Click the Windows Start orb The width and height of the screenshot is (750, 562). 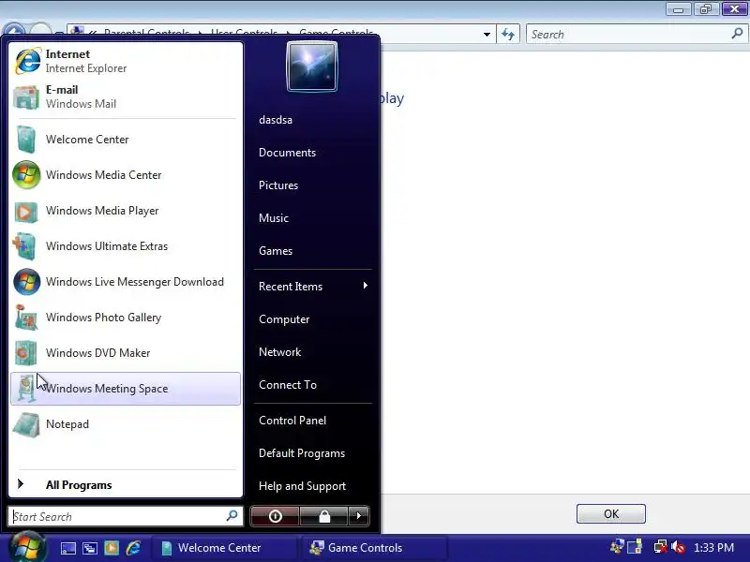pos(27,548)
